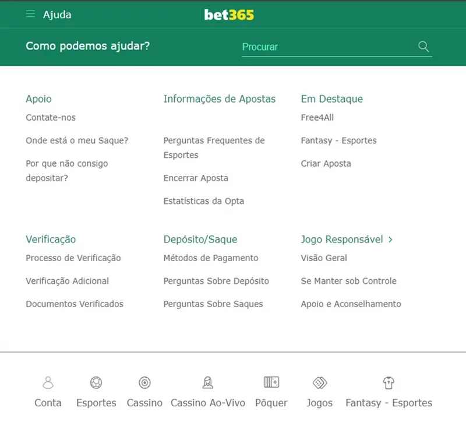Open the Cassino chip icon

click(144, 383)
